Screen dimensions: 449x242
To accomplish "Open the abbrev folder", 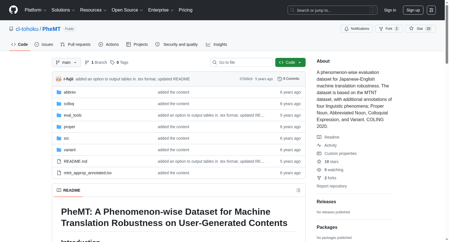I will [70, 92].
